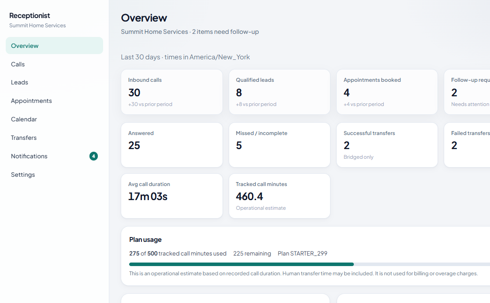Click the Avg call duration card
Screen dimensions: 490x303
(172, 196)
